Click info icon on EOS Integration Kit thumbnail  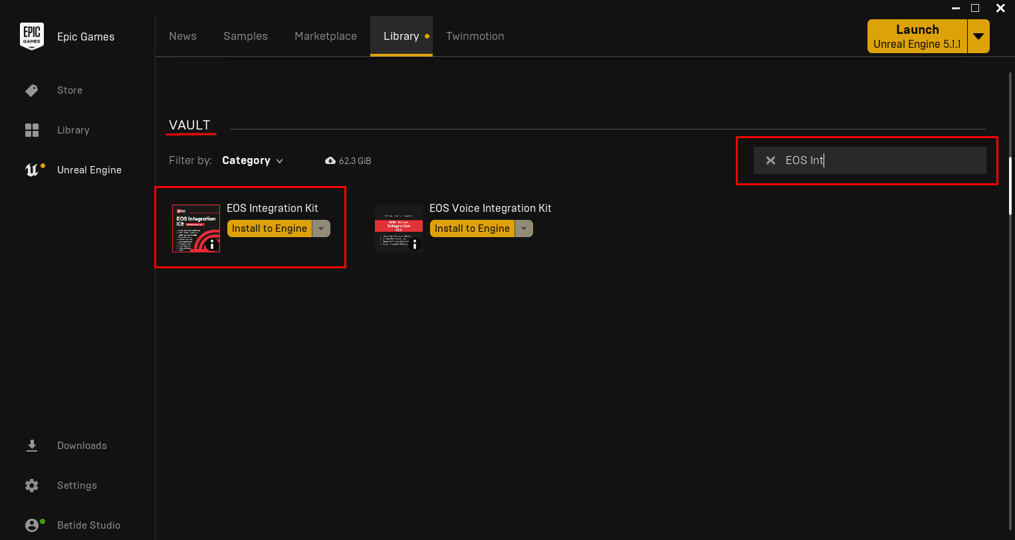[x=212, y=244]
